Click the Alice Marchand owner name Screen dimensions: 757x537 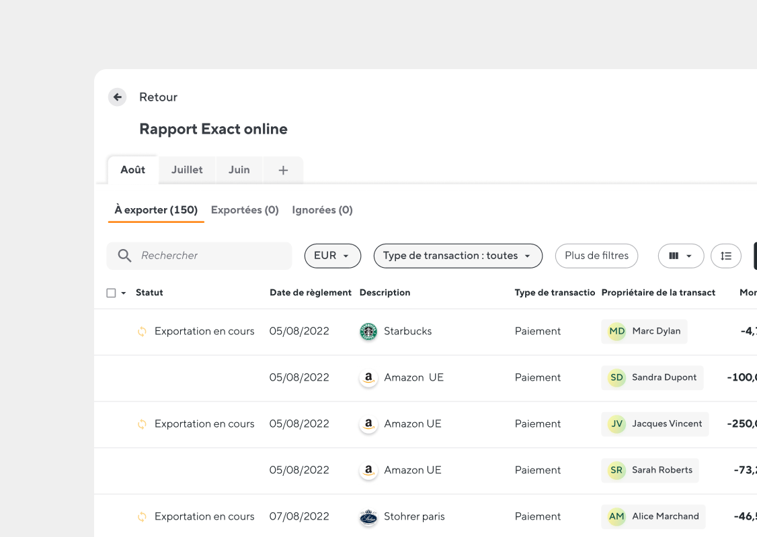pos(666,516)
